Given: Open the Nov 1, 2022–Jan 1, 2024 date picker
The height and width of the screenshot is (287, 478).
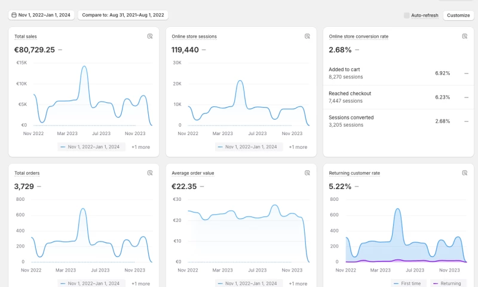Looking at the screenshot, I should coord(41,15).
